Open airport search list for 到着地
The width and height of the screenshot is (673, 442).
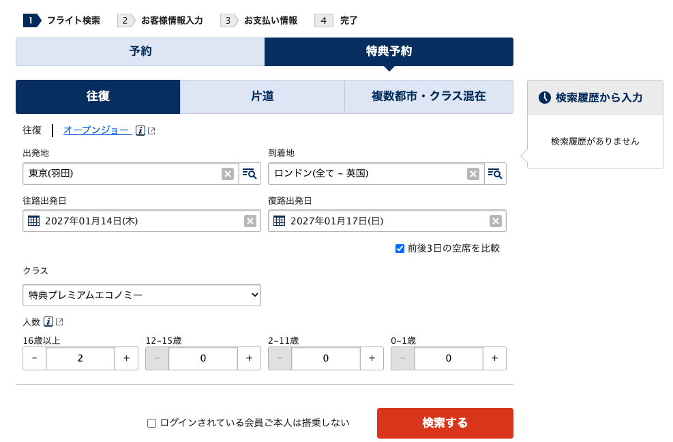495,174
